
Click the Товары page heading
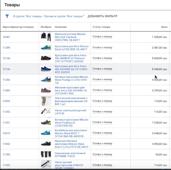pyautogui.click(x=12, y=5)
